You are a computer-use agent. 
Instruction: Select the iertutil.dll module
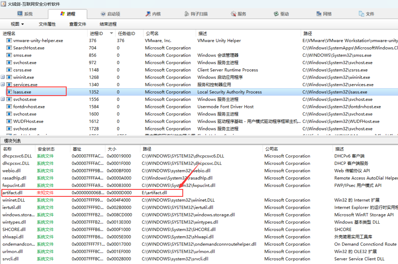(x=11, y=207)
